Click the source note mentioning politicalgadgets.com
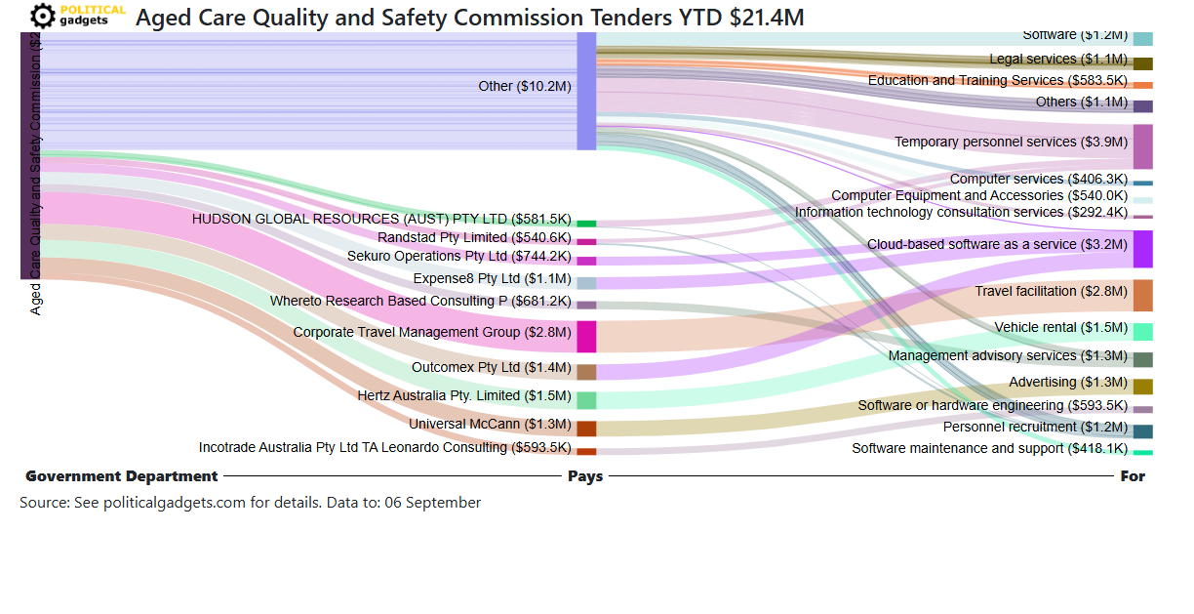 pyautogui.click(x=250, y=502)
